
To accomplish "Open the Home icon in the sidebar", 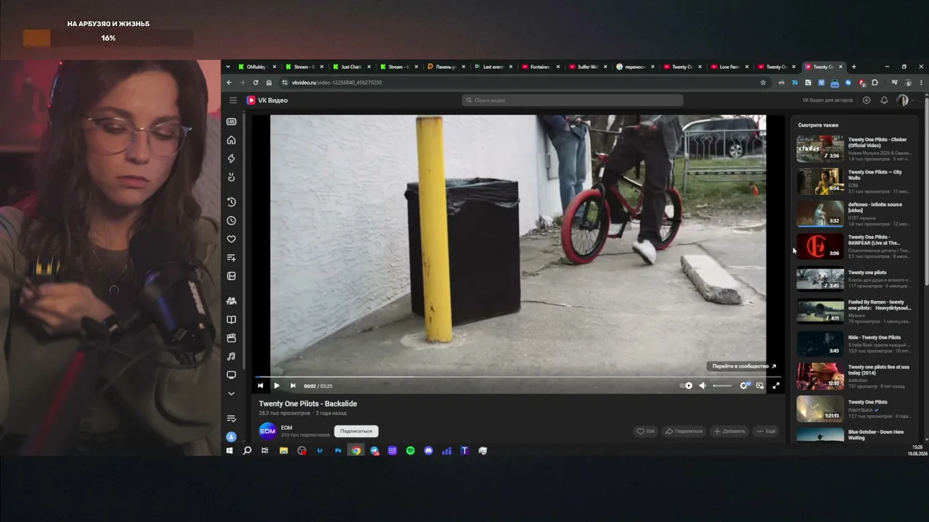I will pyautogui.click(x=232, y=140).
